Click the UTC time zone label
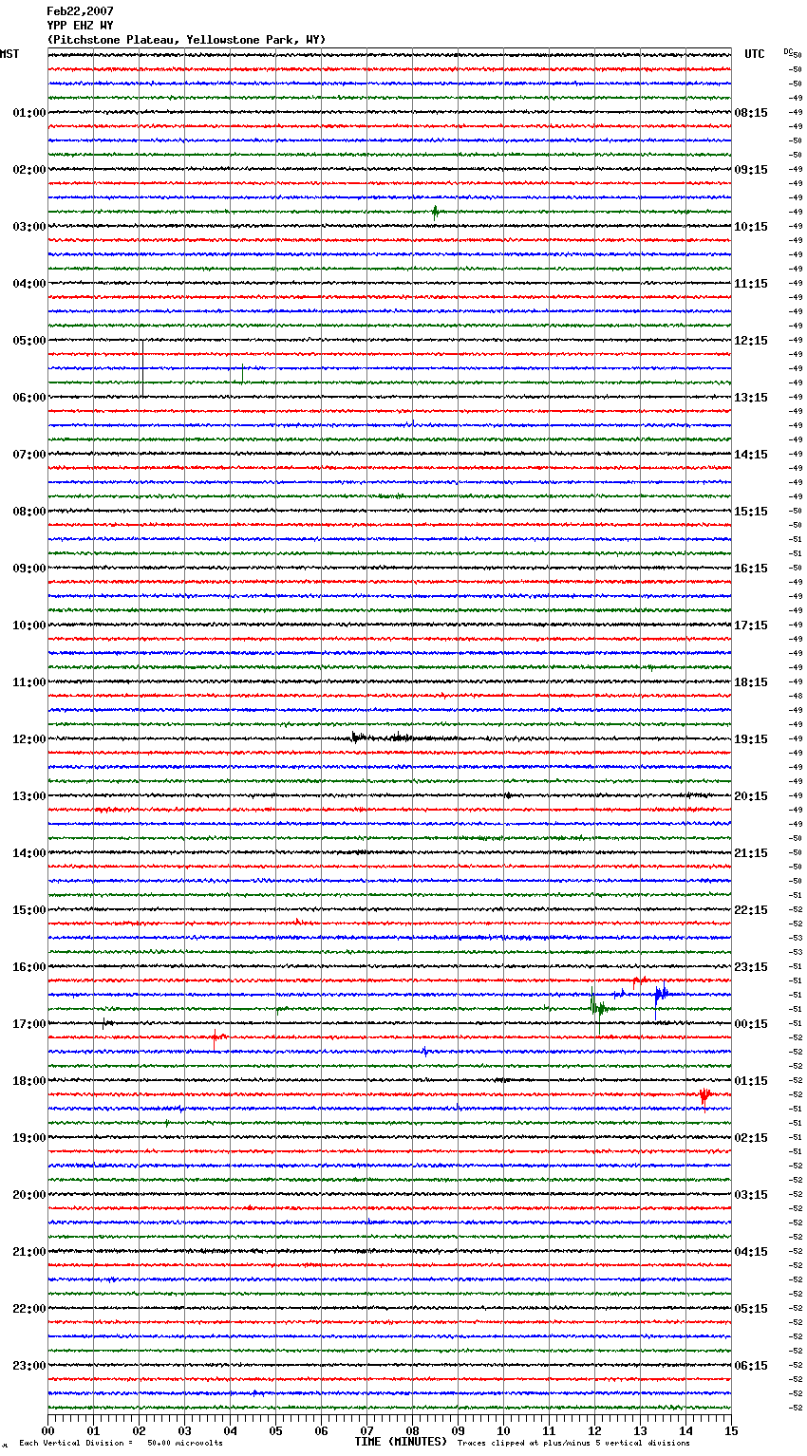Image resolution: width=807 pixels, height=1456 pixels. [755, 54]
